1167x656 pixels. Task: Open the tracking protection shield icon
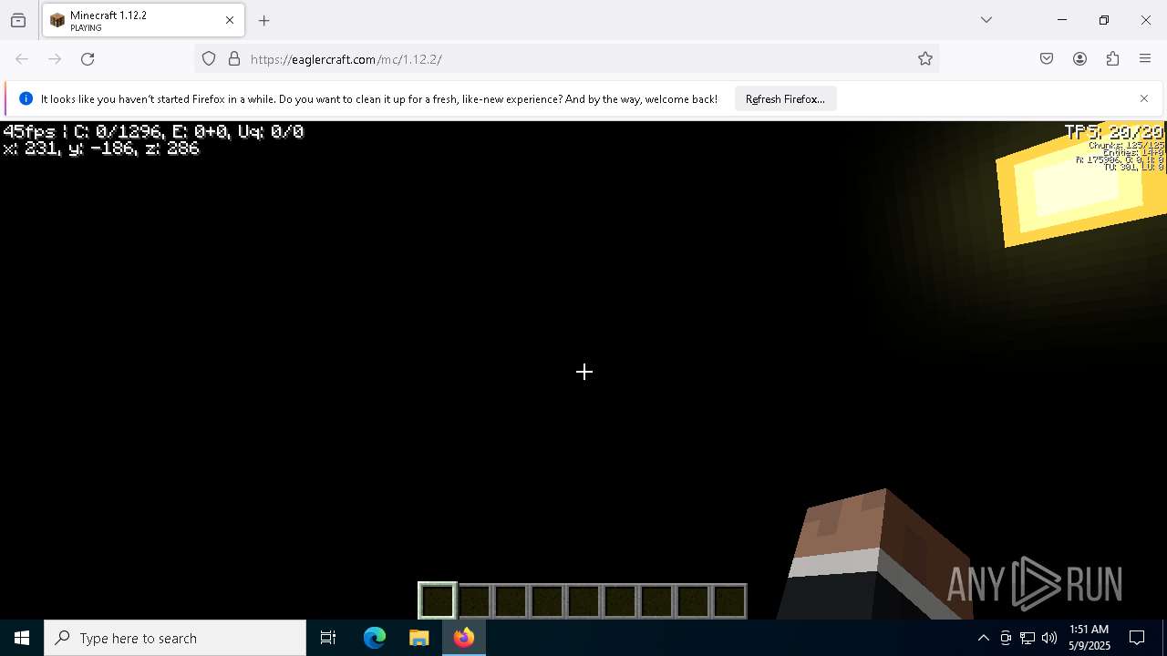pos(209,59)
